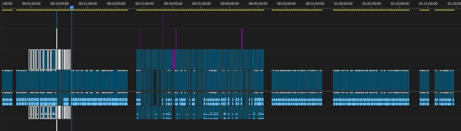The width and height of the screenshot is (461, 131).
Task: Select the white highlighted clips on bottom audio track
Action: [x=50, y=112]
